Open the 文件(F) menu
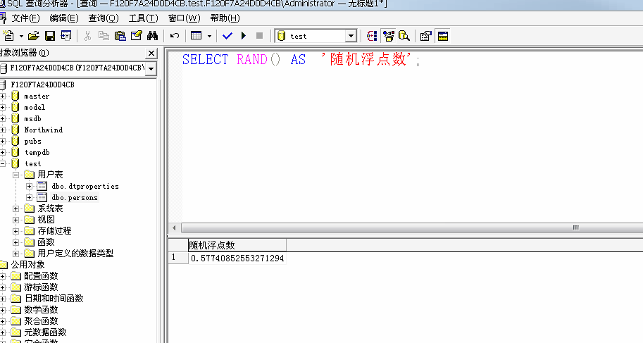 (25, 18)
